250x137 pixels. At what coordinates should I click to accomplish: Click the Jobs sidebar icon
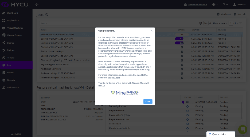(x=4, y=65)
